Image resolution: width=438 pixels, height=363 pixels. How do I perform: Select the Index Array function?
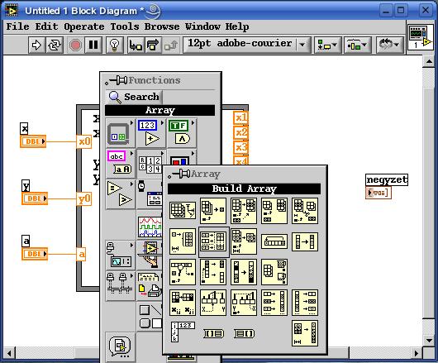[x=213, y=211]
